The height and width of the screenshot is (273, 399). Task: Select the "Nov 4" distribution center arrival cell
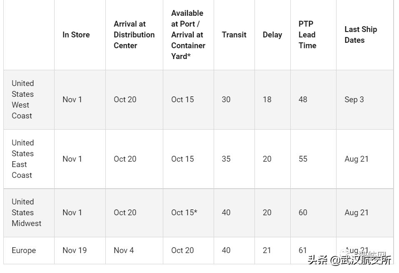[124, 251]
